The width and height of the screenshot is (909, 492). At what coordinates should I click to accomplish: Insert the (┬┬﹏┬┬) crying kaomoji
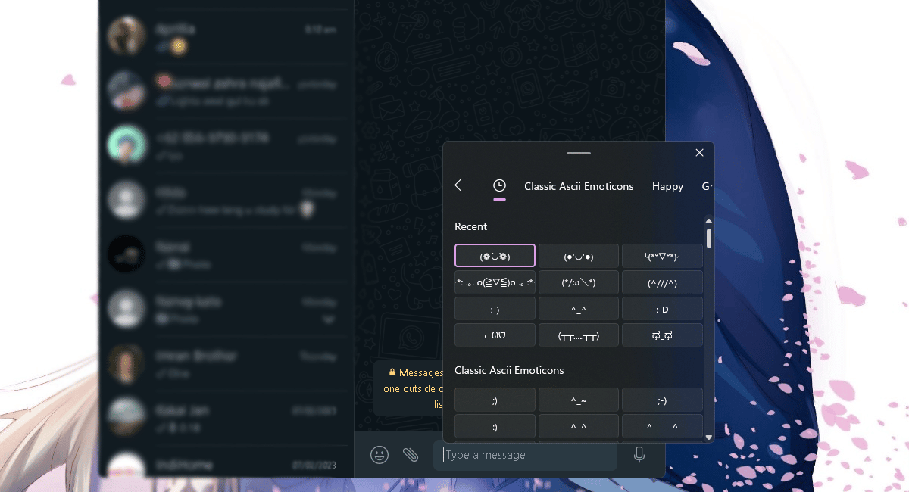[x=579, y=335]
